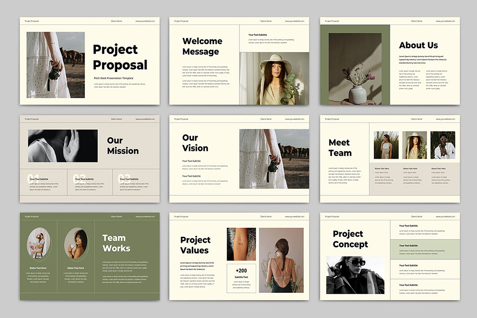Click the 'Meet Team' heading
Viewport: 477px width, 318px height.
(x=340, y=147)
